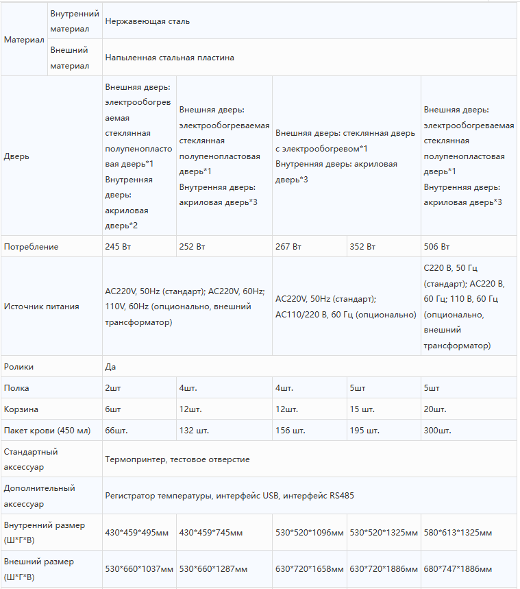520x589 pixels.
Task: Click the 430*459*495мм inner size cell
Action: click(139, 533)
